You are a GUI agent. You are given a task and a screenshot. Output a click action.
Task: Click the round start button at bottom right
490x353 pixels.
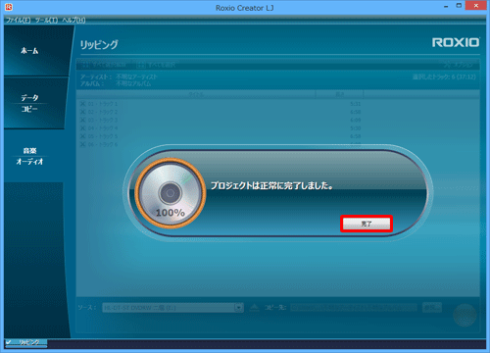click(465, 315)
